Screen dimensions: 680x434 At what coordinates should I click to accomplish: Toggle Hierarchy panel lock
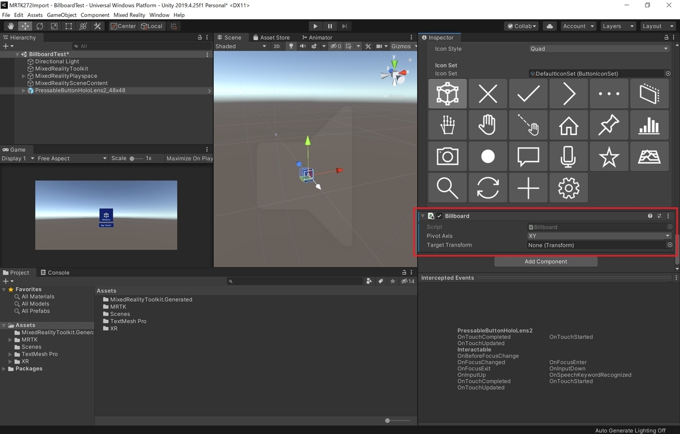point(199,37)
